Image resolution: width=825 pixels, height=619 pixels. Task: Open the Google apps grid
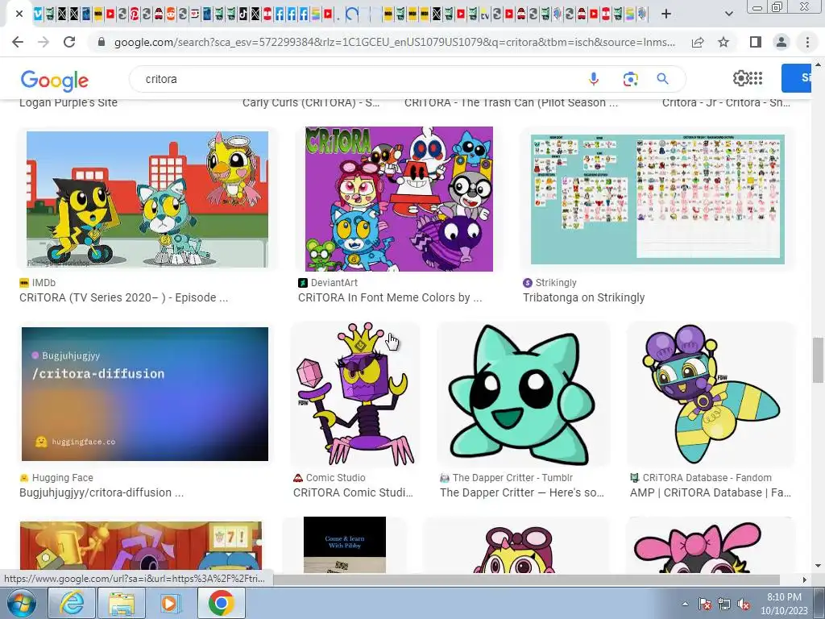[x=756, y=78]
